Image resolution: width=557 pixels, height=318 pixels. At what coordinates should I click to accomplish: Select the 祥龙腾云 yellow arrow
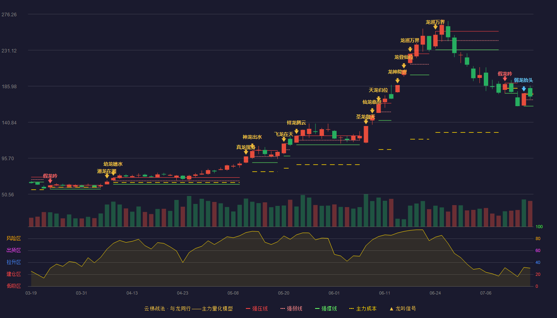(x=296, y=131)
